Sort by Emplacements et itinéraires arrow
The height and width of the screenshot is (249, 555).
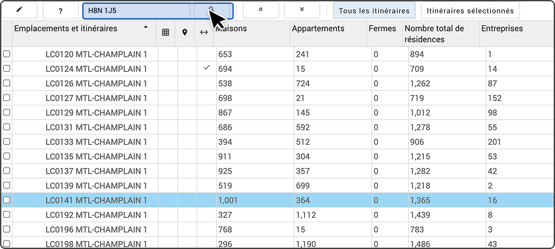tap(146, 27)
